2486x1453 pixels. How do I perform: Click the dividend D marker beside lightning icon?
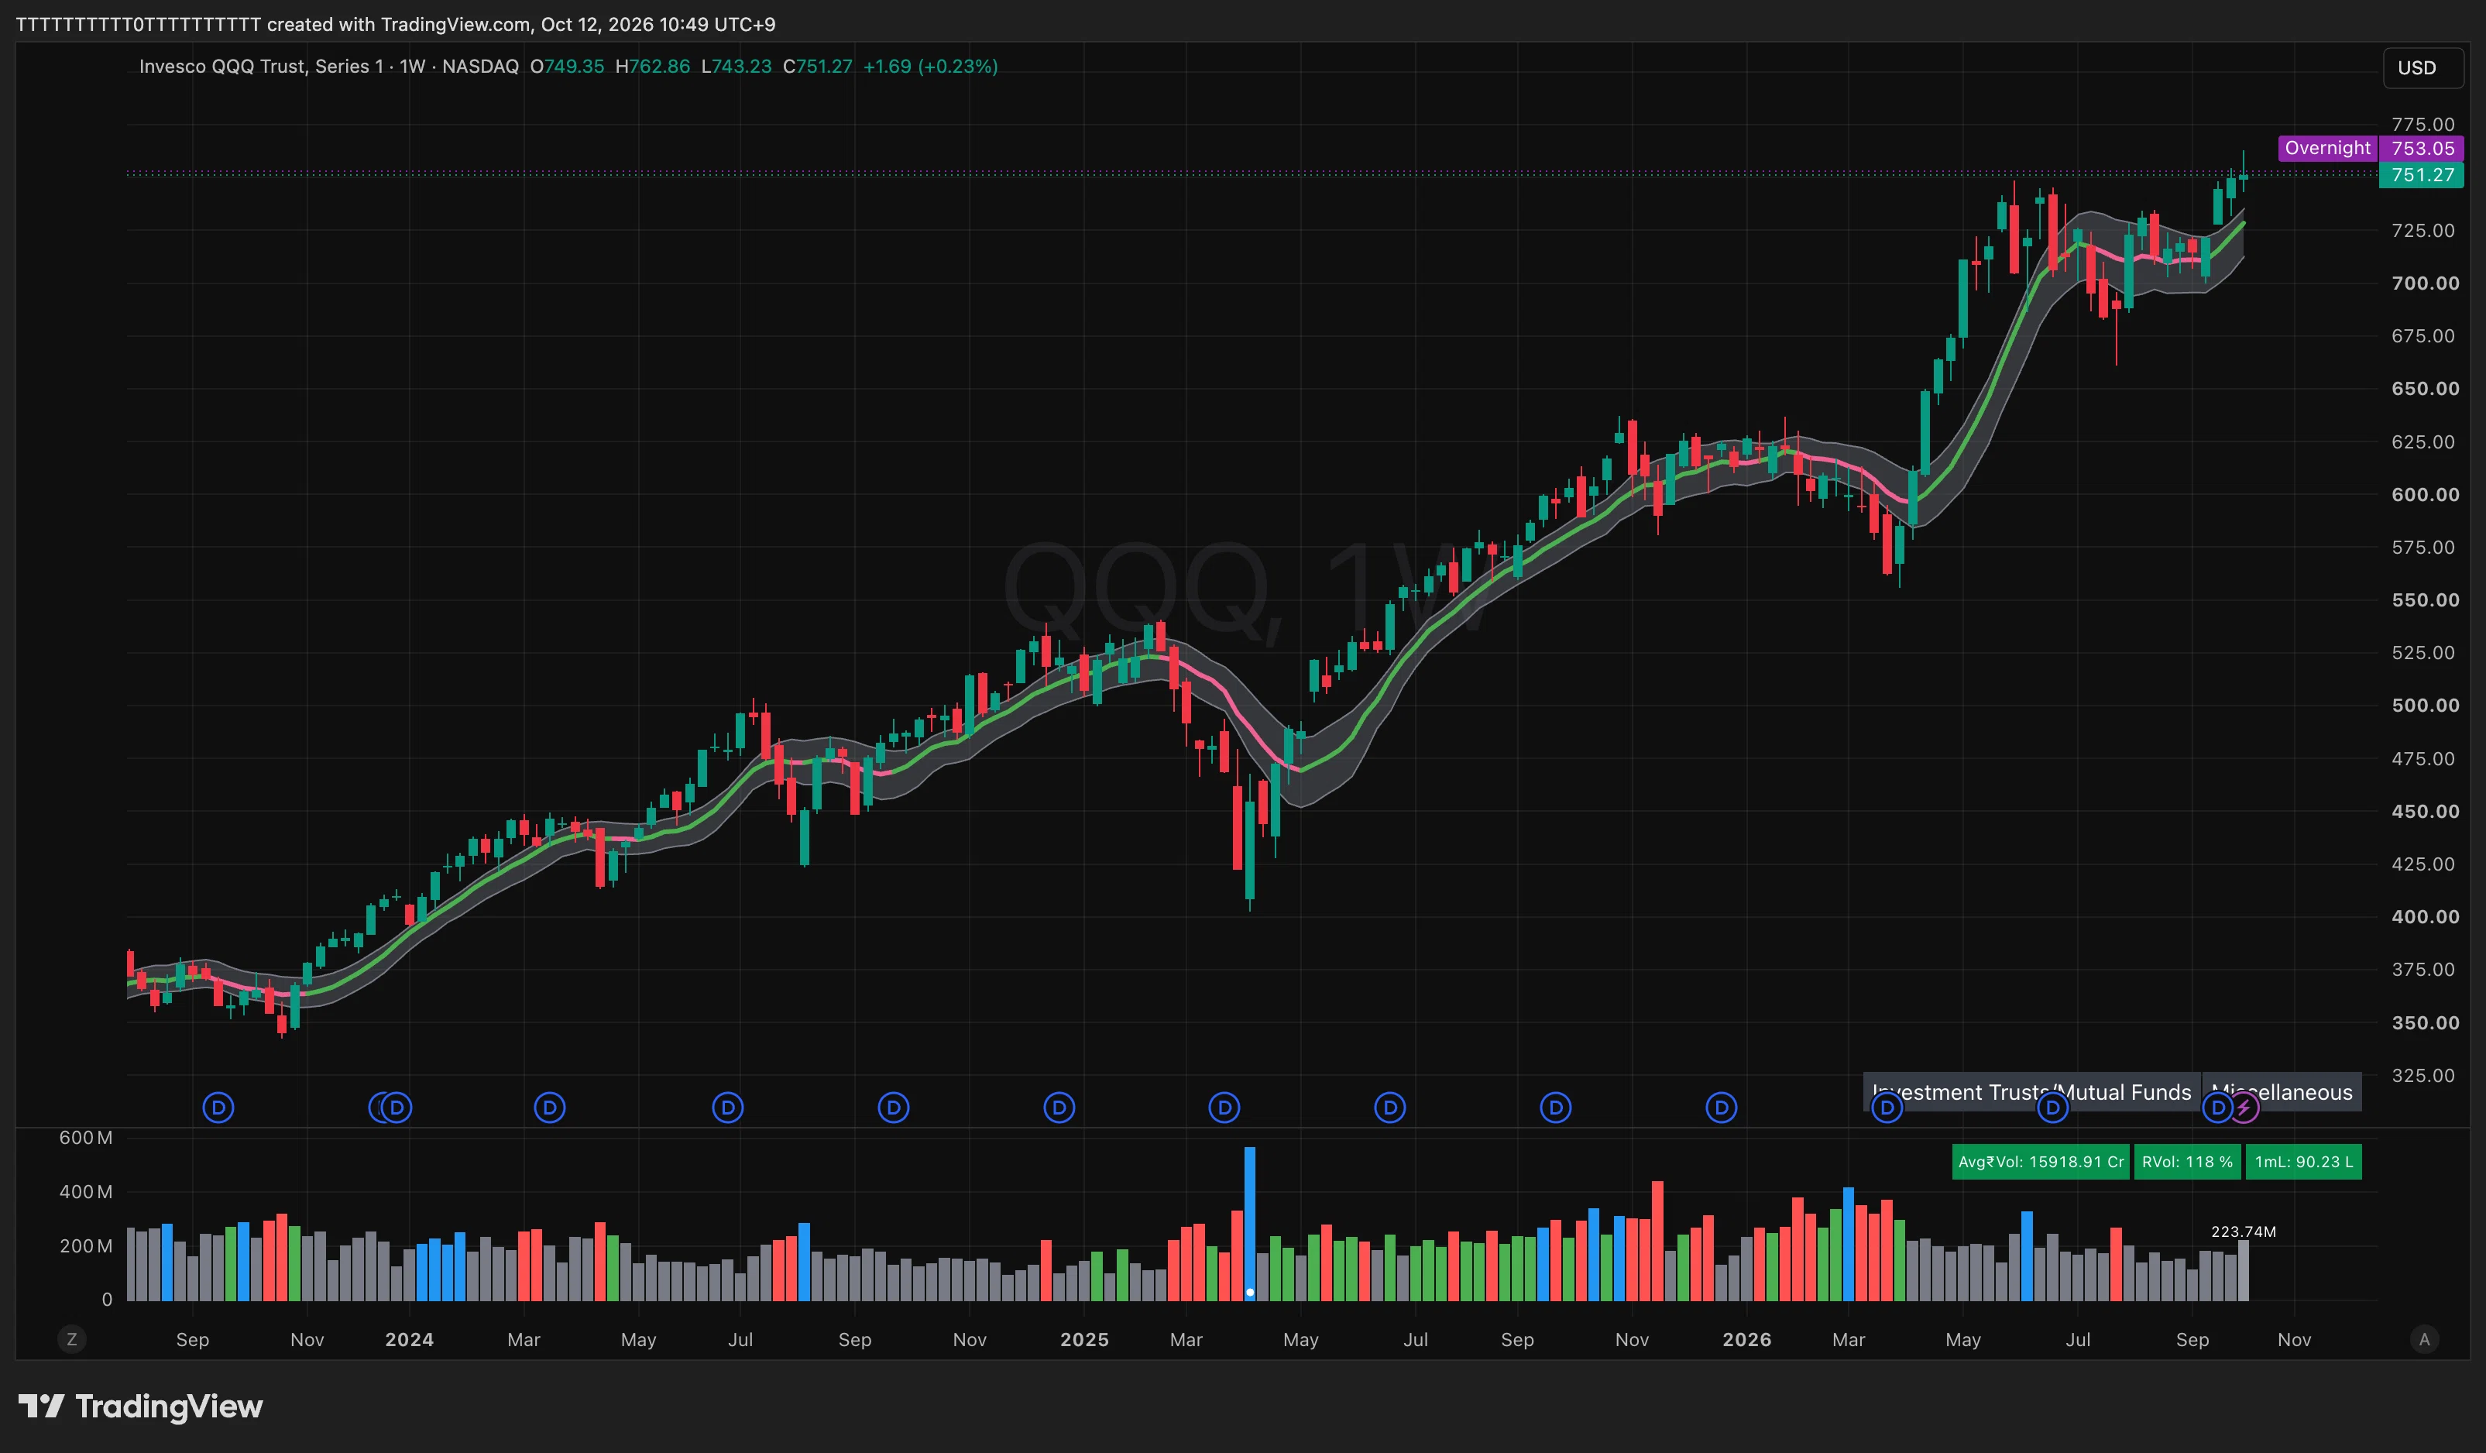click(2218, 1108)
